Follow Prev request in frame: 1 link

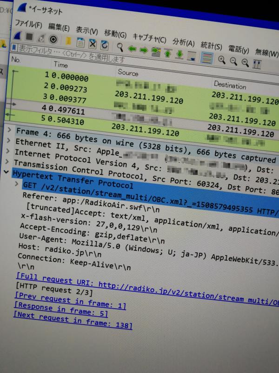pyautogui.click(x=70, y=300)
